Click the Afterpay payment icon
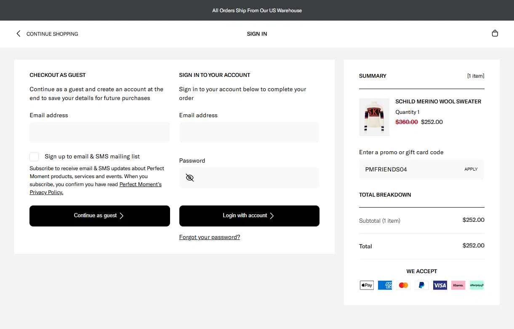The width and height of the screenshot is (514, 329). pos(477,285)
